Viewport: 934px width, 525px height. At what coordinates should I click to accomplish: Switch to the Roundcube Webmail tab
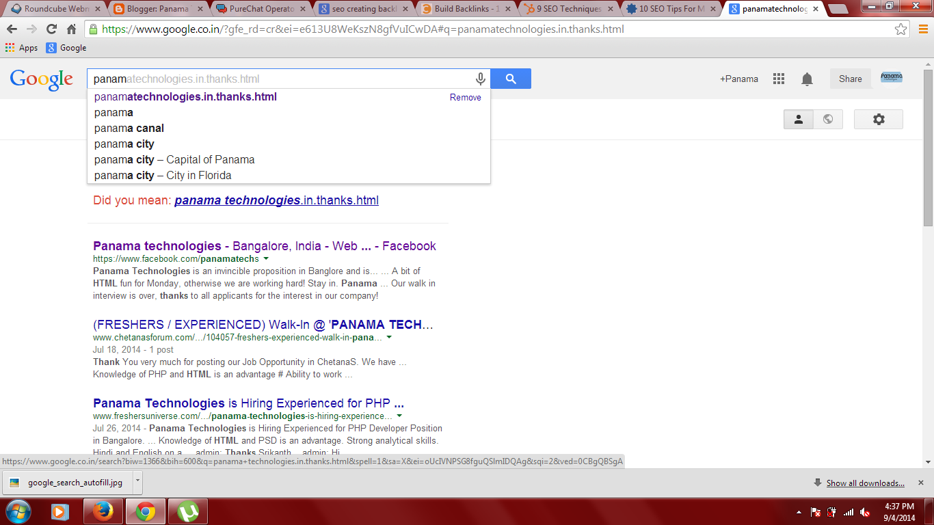pyautogui.click(x=55, y=9)
